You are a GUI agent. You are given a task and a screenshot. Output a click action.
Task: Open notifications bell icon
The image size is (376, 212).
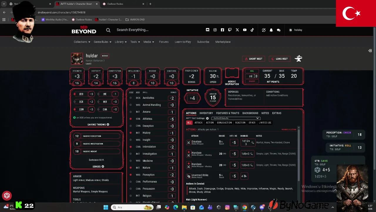pos(271,30)
